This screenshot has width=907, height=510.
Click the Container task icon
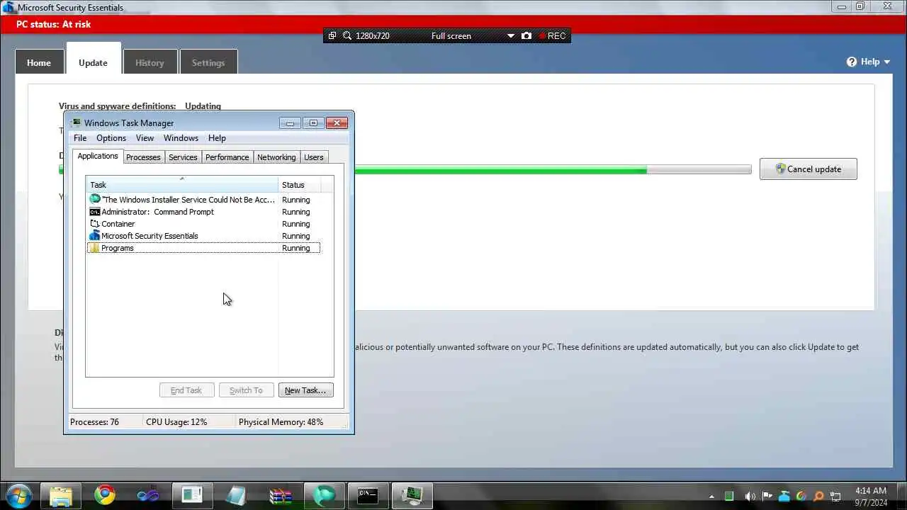[95, 224]
